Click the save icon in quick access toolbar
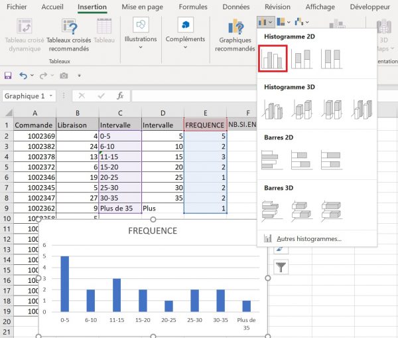Image resolution: width=398 pixels, height=338 pixels. click(x=9, y=76)
